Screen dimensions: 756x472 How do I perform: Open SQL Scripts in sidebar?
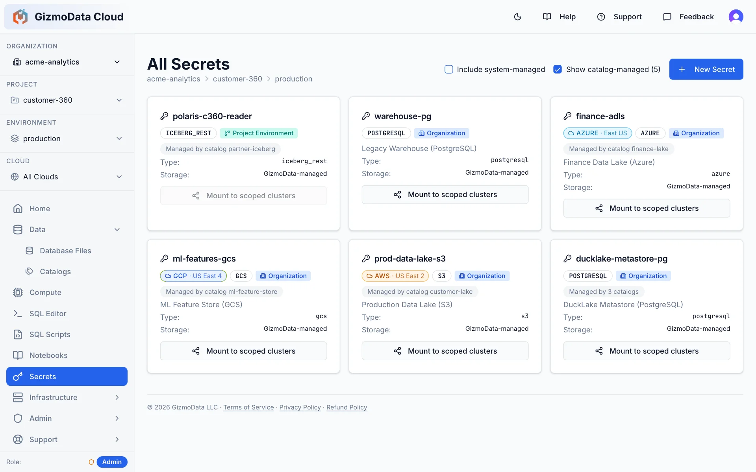point(67,334)
